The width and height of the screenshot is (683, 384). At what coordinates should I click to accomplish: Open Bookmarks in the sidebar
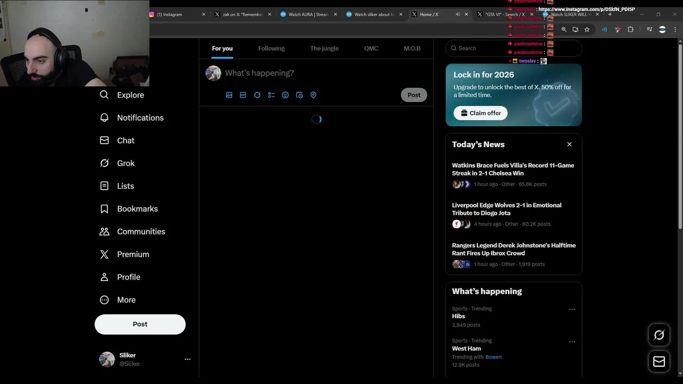coord(129,209)
